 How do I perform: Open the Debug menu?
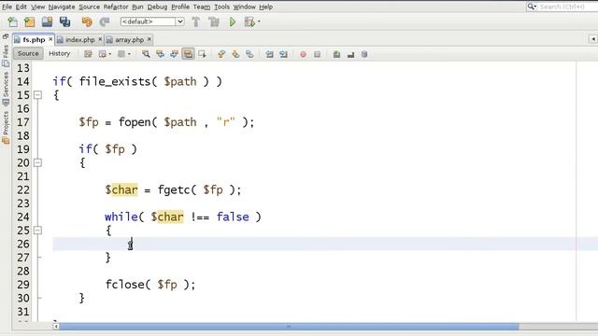[157, 7]
